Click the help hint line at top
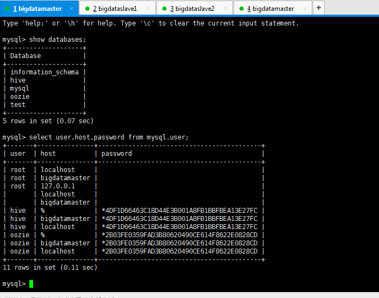Screen dimensions: 379x298 (150, 23)
